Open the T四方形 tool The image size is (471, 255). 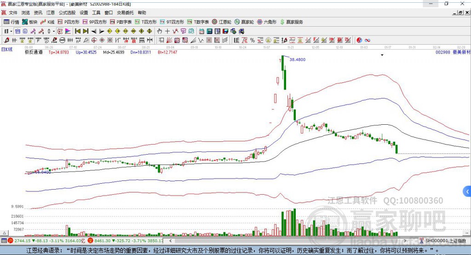pyautogui.click(x=146, y=22)
